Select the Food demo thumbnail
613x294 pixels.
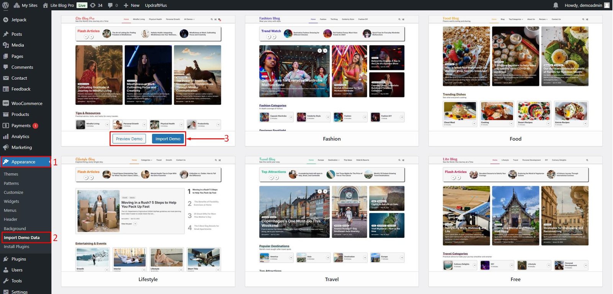pos(516,73)
